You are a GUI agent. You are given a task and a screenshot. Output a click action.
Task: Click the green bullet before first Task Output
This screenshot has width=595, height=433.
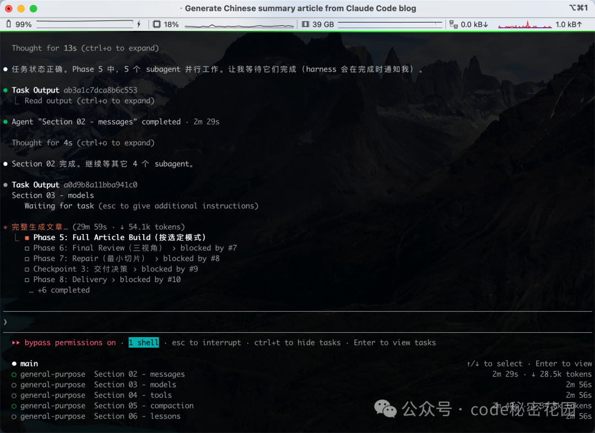6,90
